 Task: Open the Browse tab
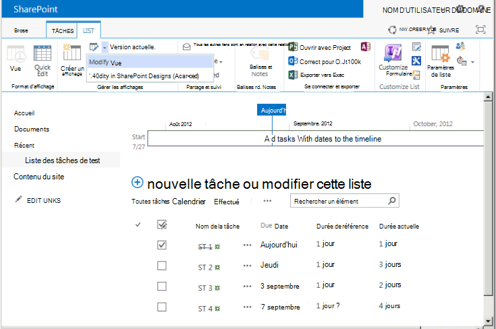point(21,30)
